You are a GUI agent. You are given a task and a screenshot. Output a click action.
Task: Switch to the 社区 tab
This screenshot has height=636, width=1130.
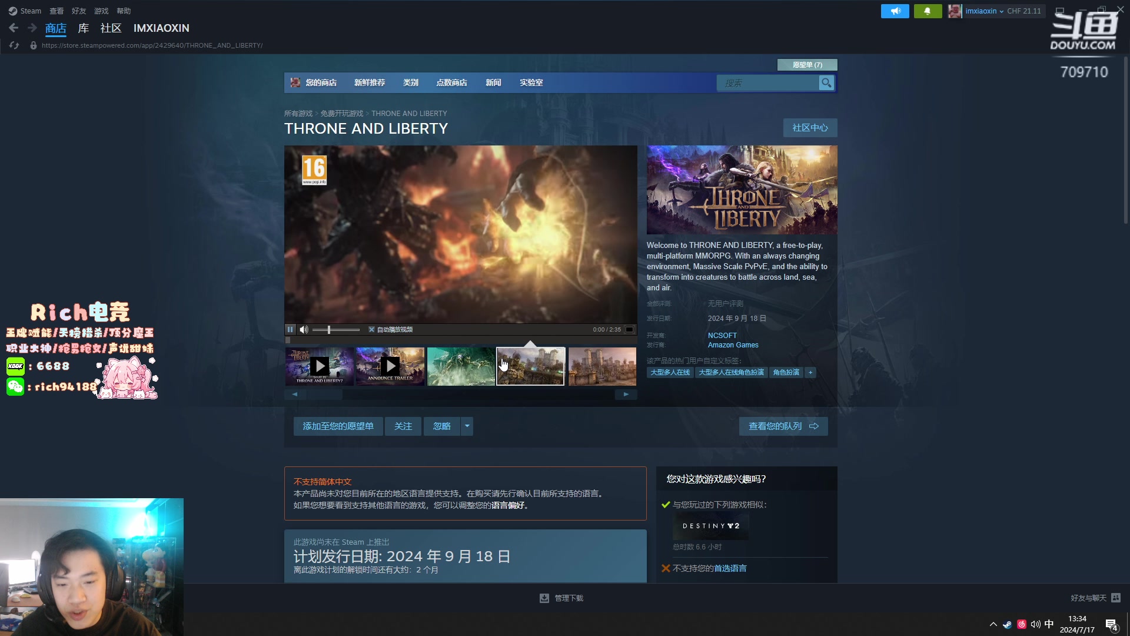pyautogui.click(x=111, y=28)
